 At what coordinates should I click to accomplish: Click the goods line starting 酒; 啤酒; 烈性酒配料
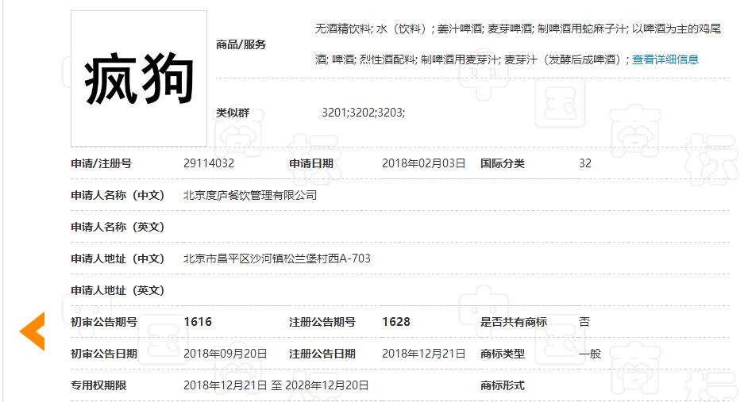tap(472, 59)
